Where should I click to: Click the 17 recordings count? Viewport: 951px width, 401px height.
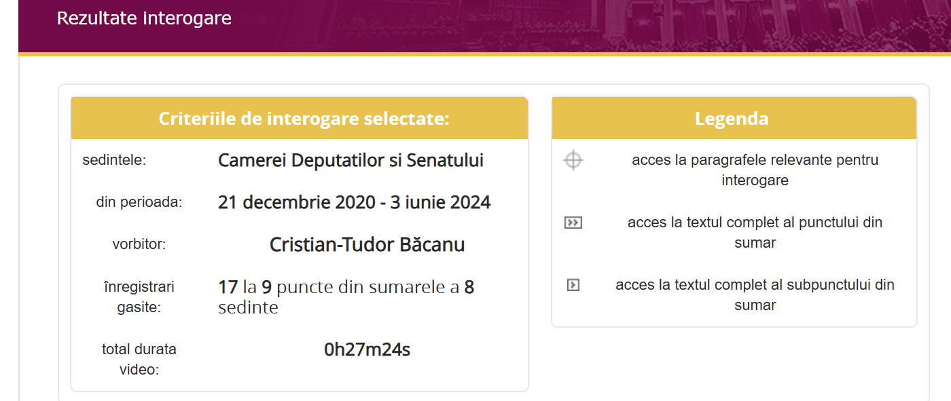228,287
